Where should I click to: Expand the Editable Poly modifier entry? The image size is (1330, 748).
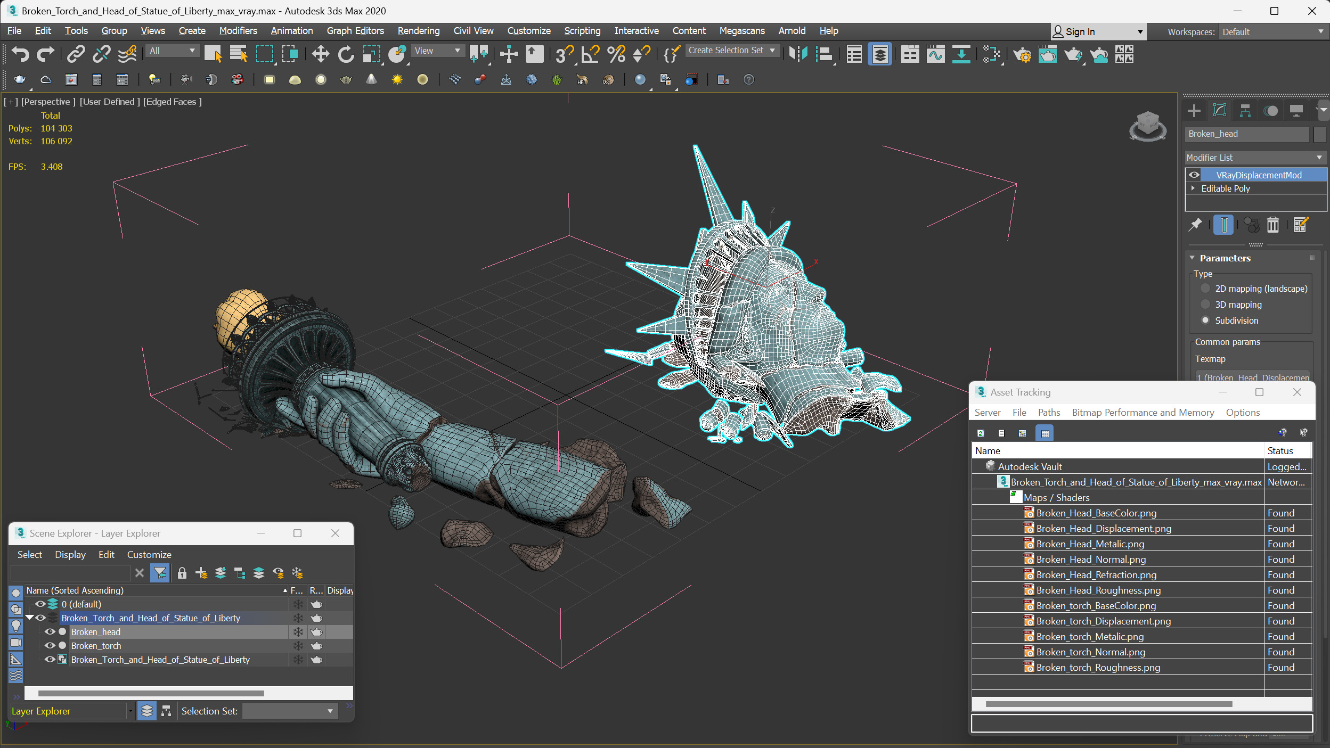(1193, 188)
